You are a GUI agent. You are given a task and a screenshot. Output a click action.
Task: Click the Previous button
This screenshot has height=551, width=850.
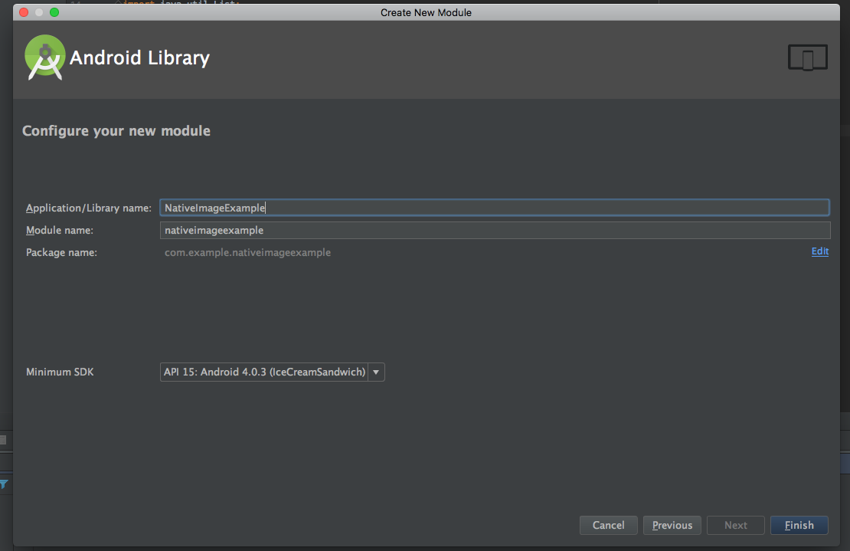coord(672,525)
